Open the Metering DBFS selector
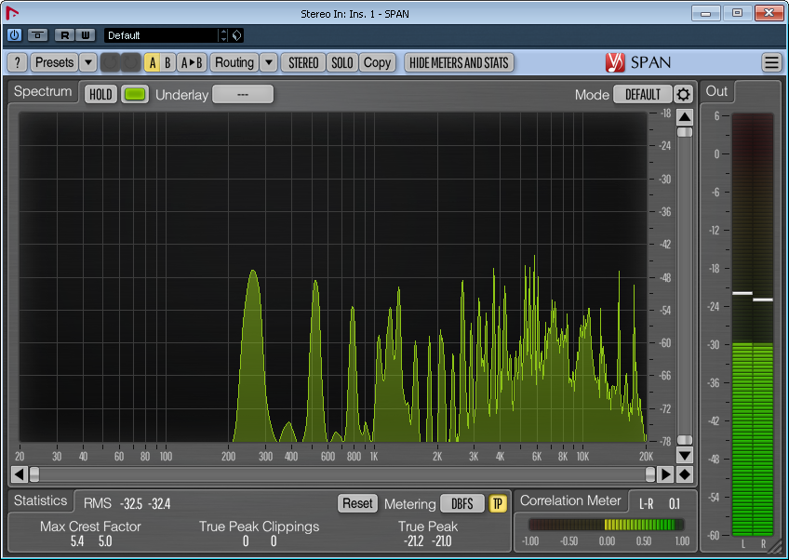Screen dimensions: 789x560 pyautogui.click(x=461, y=503)
